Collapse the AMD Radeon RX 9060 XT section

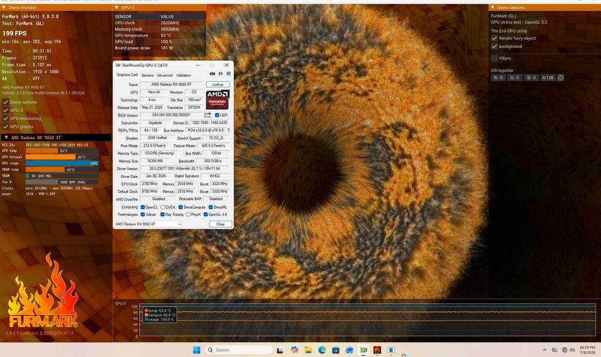point(6,137)
